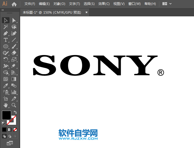The height and width of the screenshot is (148, 194).
Task: Reset to default fill and stroke
Action: pyautogui.click(x=3, y=123)
